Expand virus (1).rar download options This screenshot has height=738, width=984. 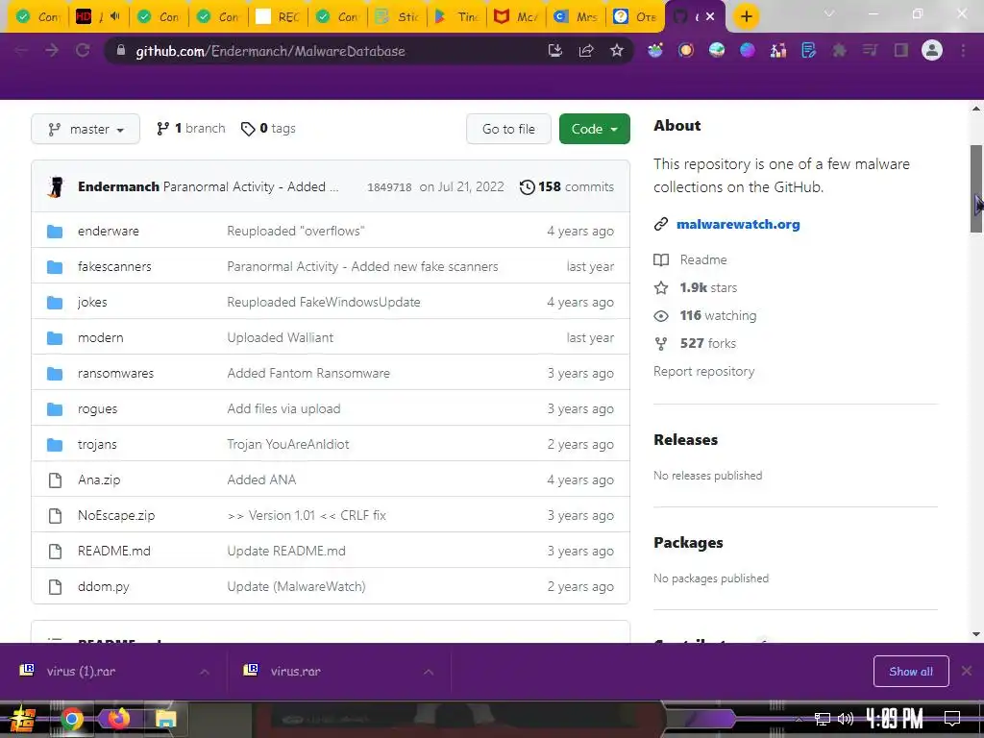[x=205, y=672]
